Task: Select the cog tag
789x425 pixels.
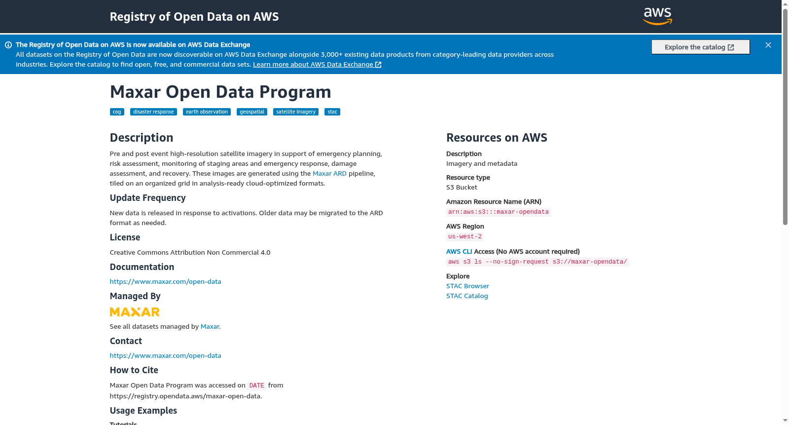Action: click(117, 112)
